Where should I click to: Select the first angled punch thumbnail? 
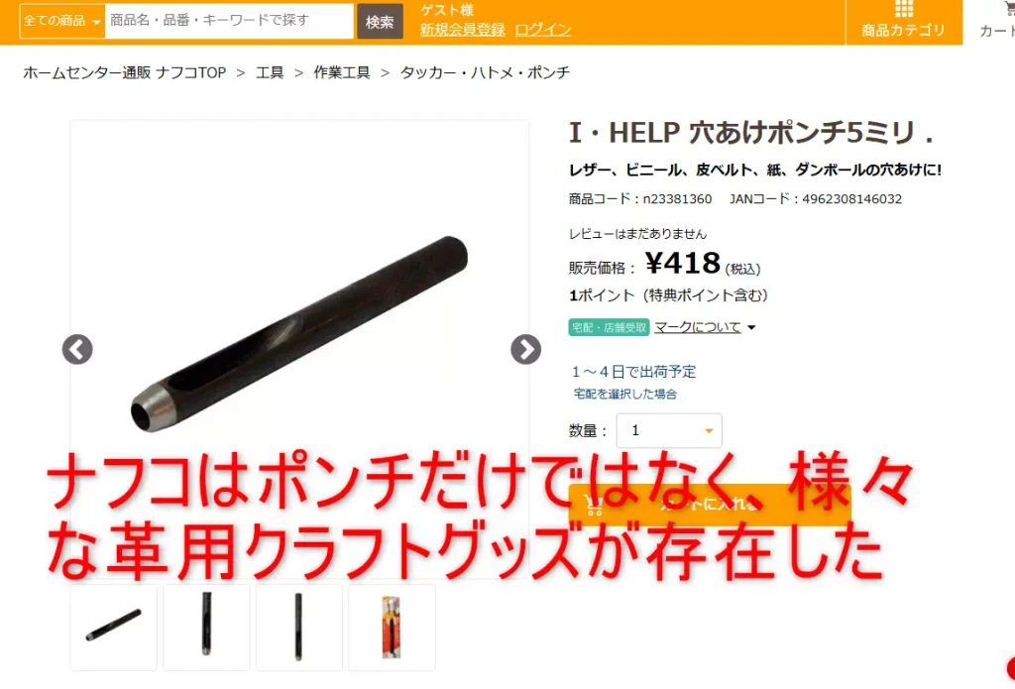click(113, 627)
